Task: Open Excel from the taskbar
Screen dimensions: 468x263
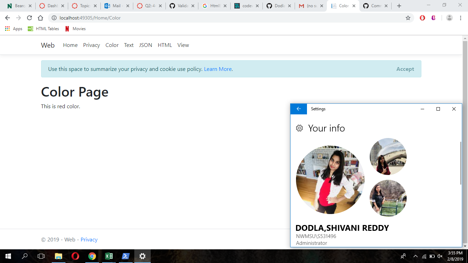Action: [109, 256]
